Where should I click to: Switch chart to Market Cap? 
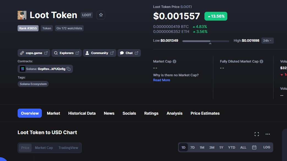pos(44,148)
